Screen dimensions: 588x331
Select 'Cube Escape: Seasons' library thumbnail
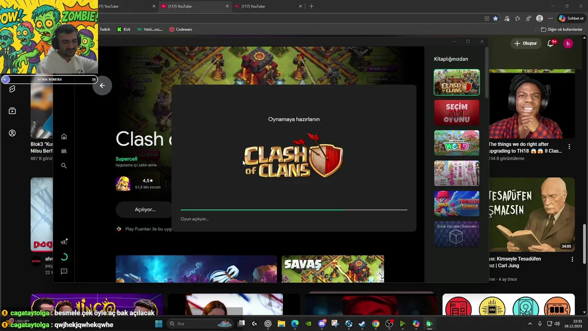click(x=457, y=234)
